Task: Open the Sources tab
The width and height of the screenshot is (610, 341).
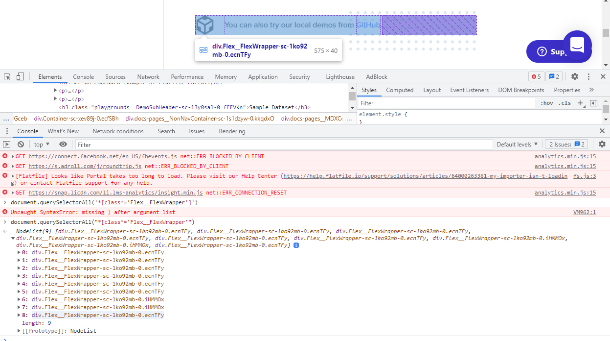Action: pyautogui.click(x=115, y=76)
